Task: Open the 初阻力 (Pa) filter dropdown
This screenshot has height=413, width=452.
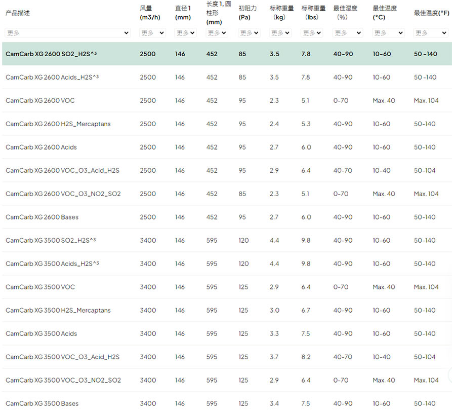Action: [x=249, y=33]
